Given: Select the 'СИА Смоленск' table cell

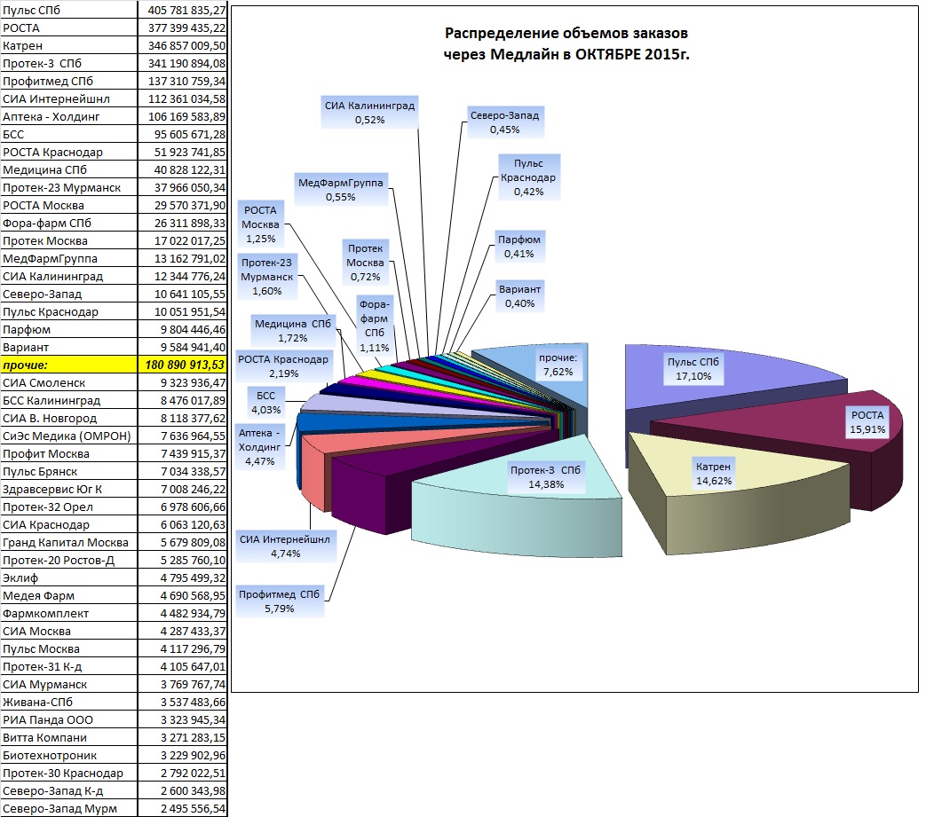Looking at the screenshot, I should point(69,382).
